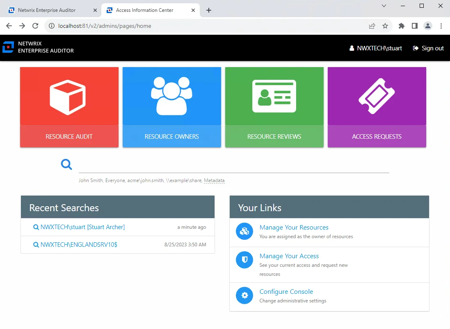
Task: Open the Metadata search hint link
Action: [214, 180]
